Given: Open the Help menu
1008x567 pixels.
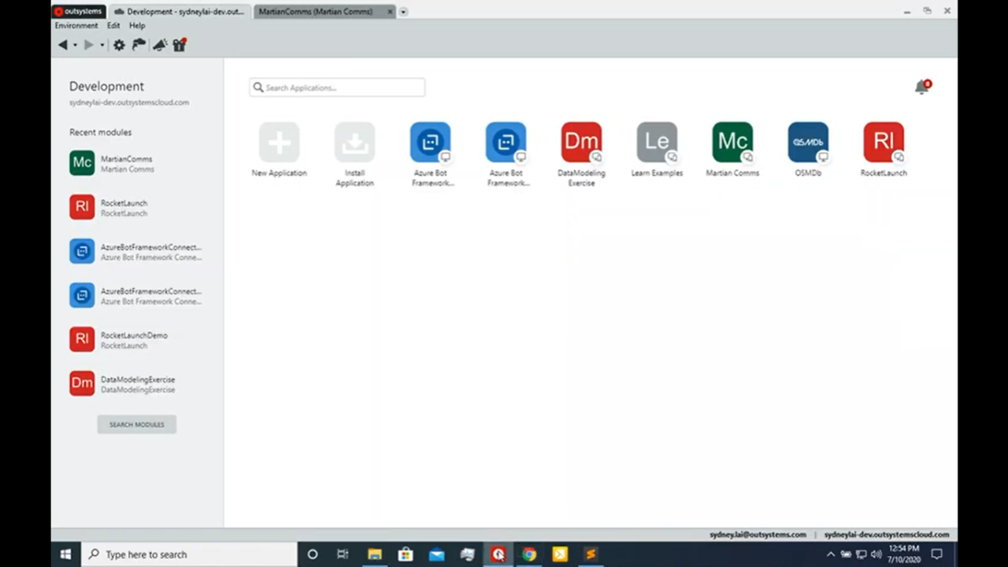Looking at the screenshot, I should click(137, 26).
